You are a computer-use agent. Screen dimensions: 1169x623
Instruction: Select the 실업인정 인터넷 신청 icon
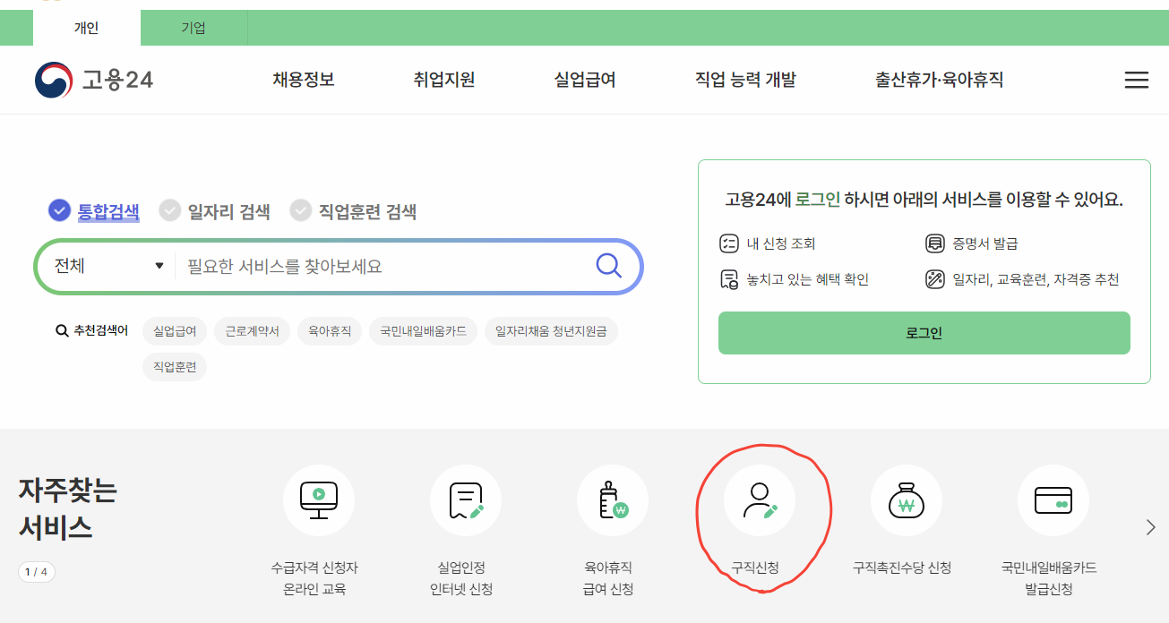(465, 500)
